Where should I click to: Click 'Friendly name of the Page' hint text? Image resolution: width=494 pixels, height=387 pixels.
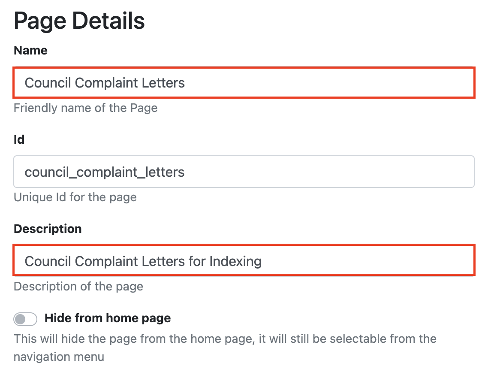[x=85, y=108]
